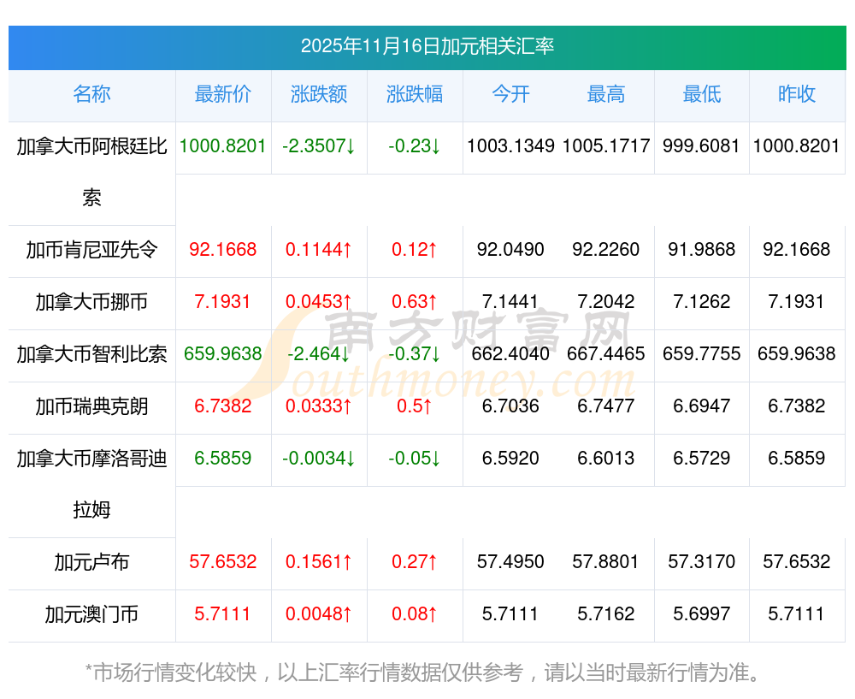The width and height of the screenshot is (855, 699).
Task: Select the 涨跌额 column header
Action: 319,94
